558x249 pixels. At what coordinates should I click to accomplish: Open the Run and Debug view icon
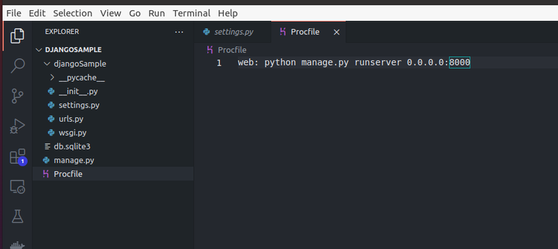[17, 126]
